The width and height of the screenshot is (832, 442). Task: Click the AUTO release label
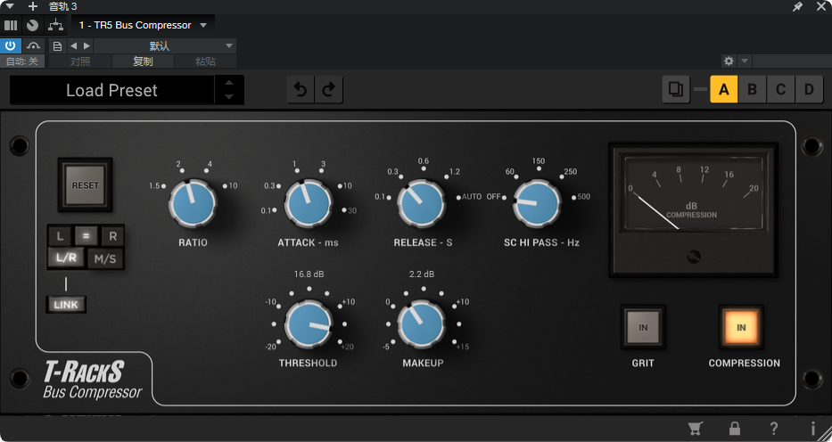[472, 197]
